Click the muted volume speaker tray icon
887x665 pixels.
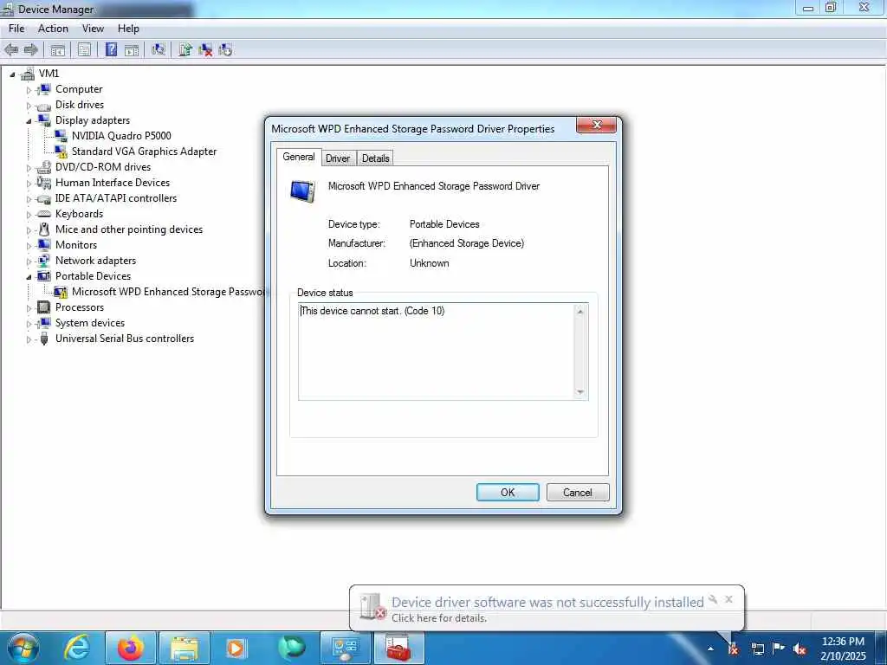click(x=800, y=649)
